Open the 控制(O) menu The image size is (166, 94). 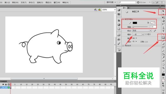tap(40, 2)
